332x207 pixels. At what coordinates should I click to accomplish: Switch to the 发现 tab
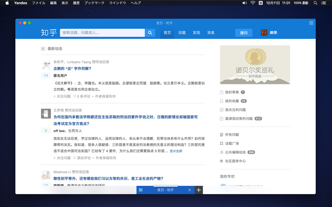point(196,33)
